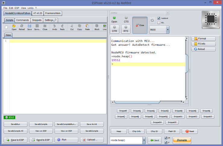Click the Save As init button
This screenshot has height=146, width=223.
coord(92,124)
